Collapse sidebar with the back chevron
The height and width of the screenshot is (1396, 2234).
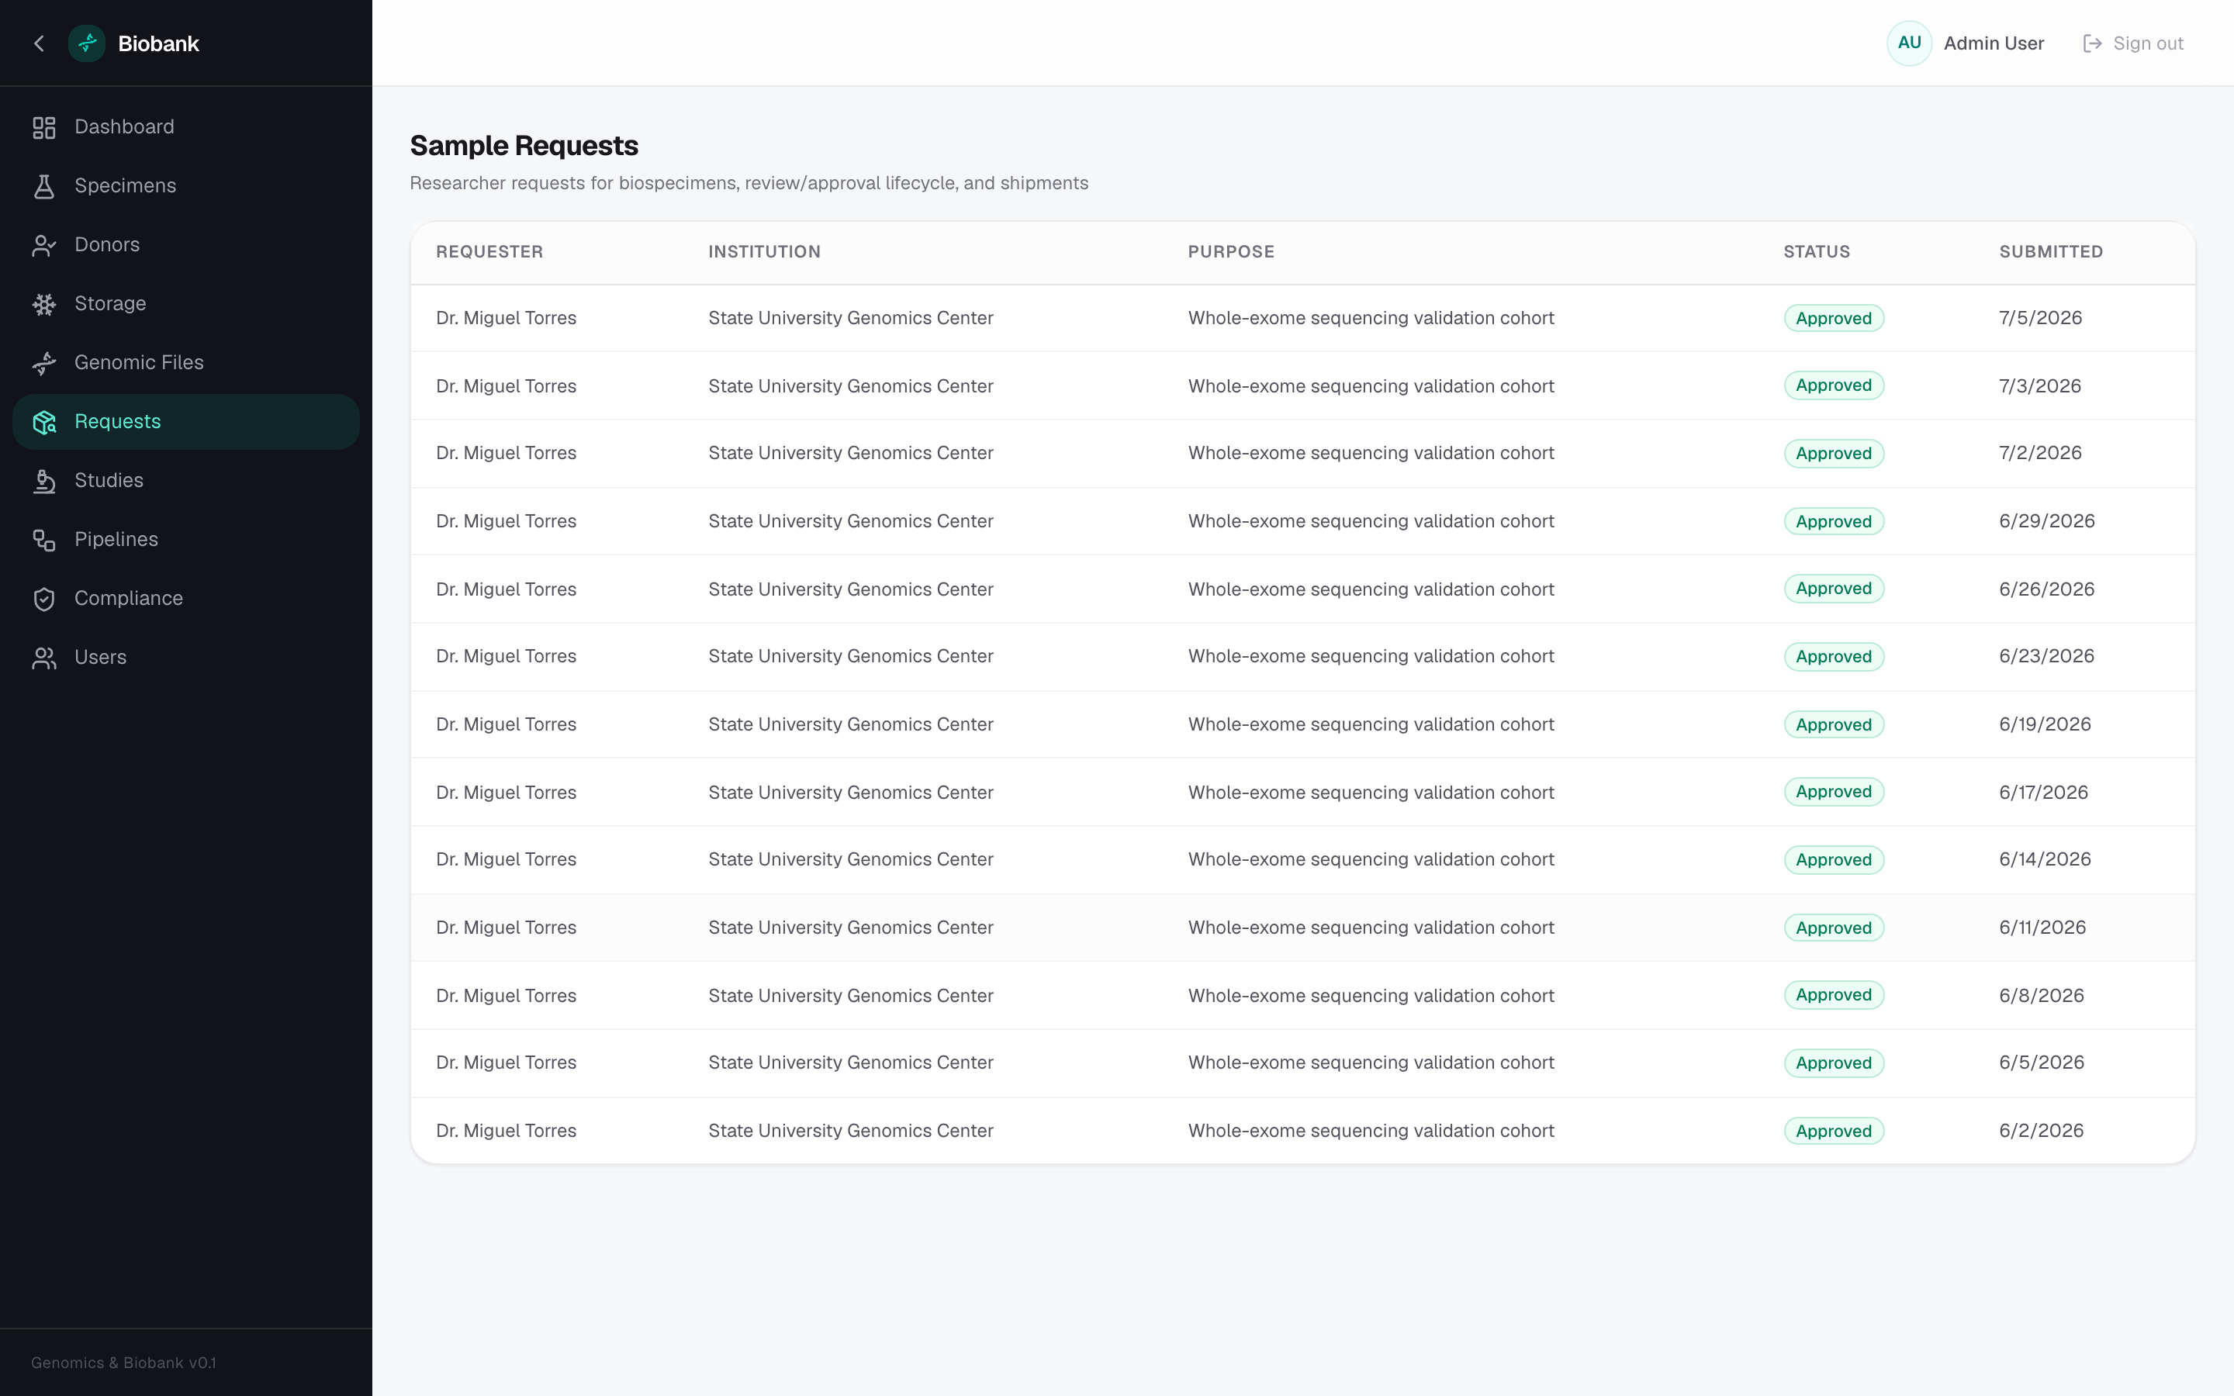[39, 43]
